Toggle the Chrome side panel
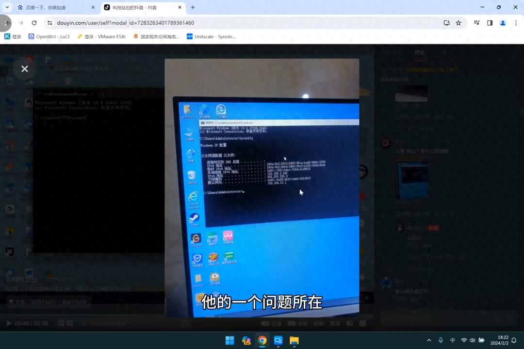524x349 pixels. pos(490,23)
